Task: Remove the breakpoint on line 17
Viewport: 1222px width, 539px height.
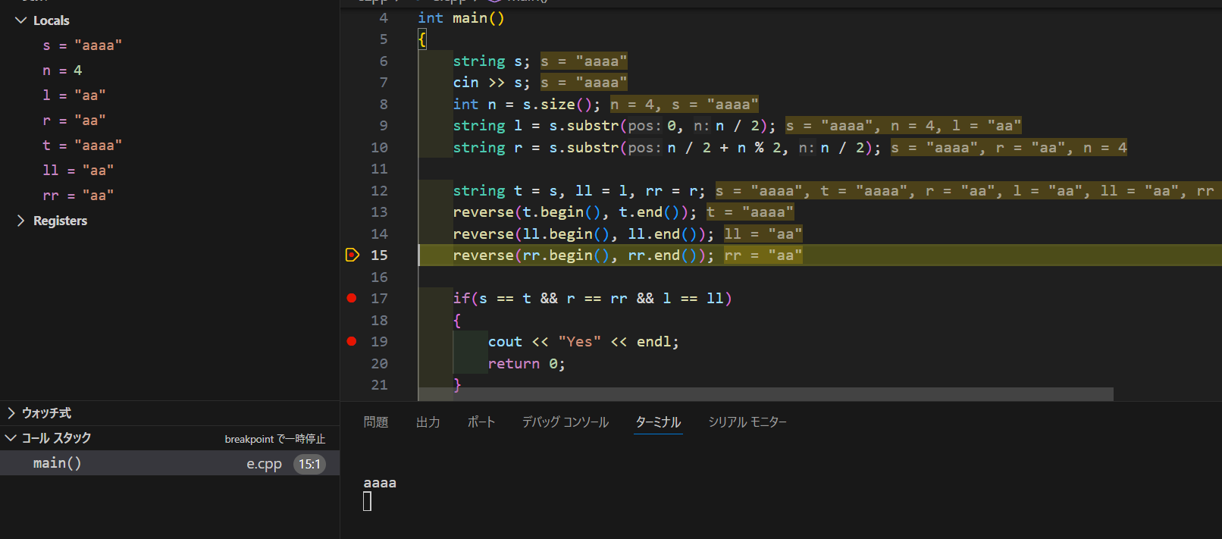Action: point(352,298)
